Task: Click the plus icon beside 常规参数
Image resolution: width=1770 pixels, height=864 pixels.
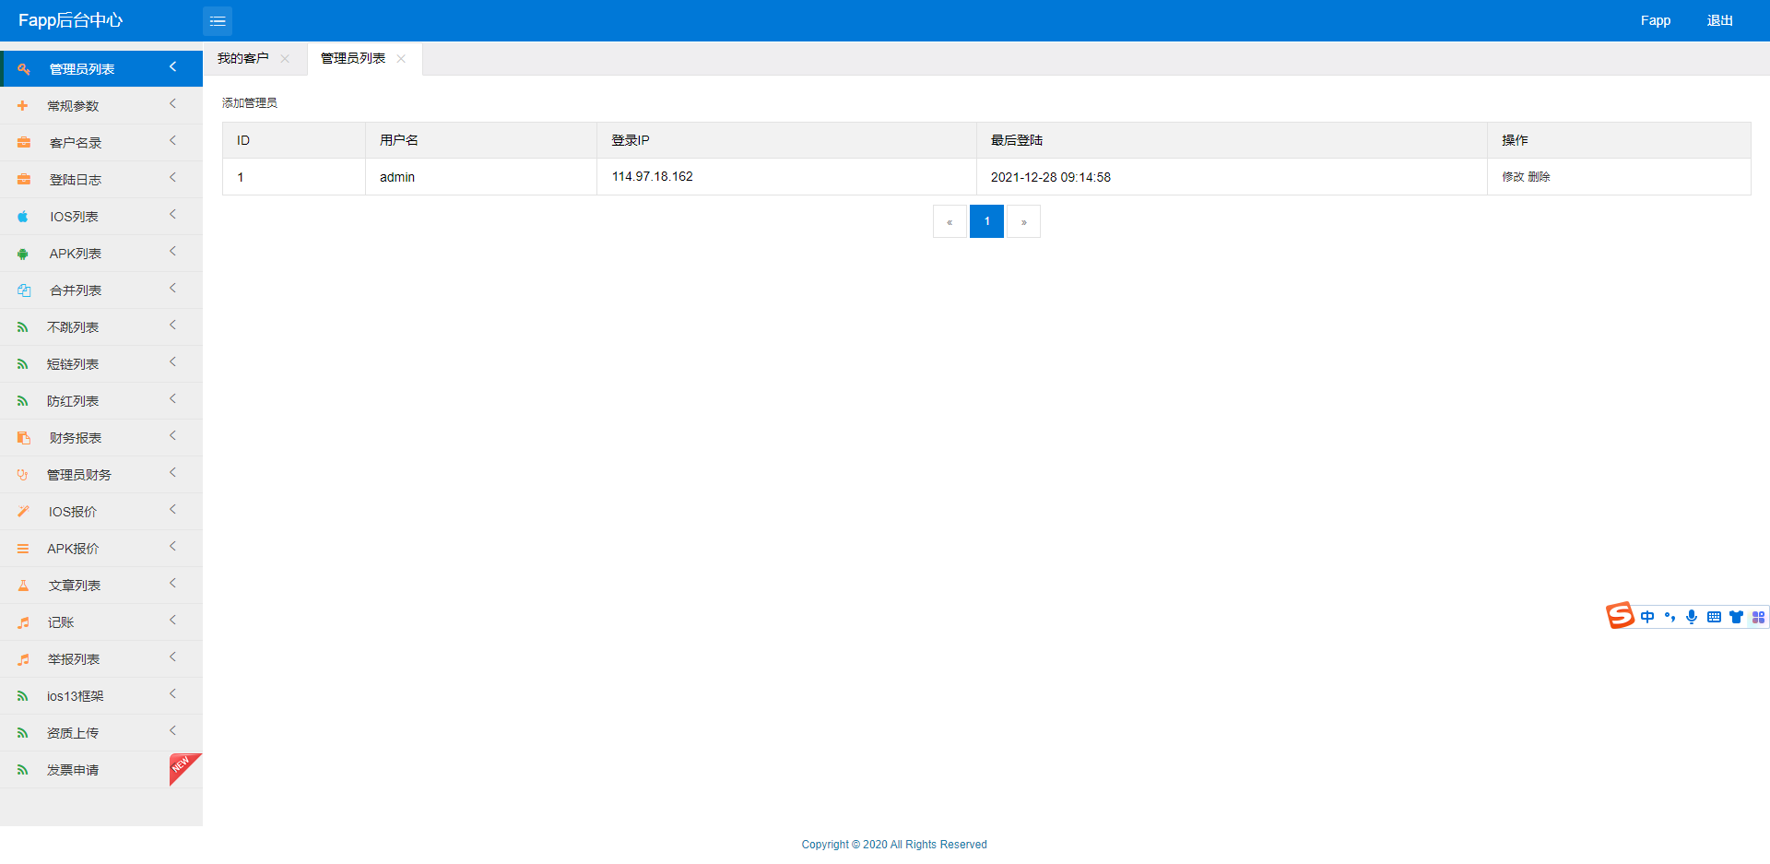Action: coord(23,106)
